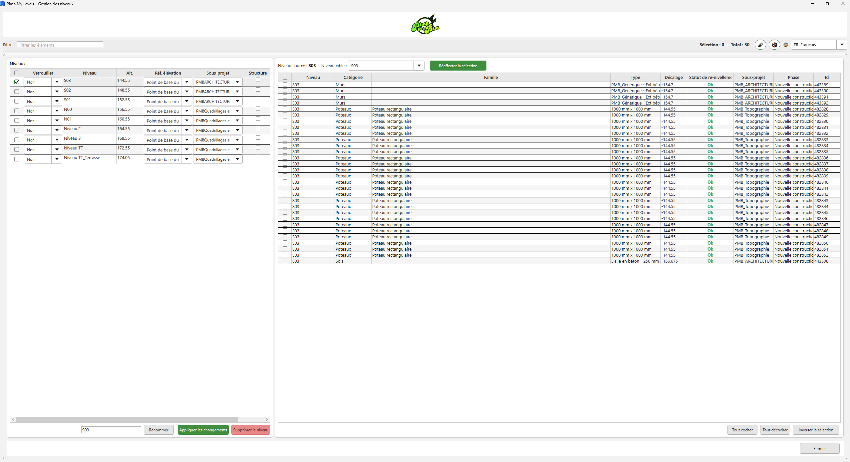Tick the checkbox for element Id 443508
The image size is (850, 462).
pyautogui.click(x=285, y=261)
